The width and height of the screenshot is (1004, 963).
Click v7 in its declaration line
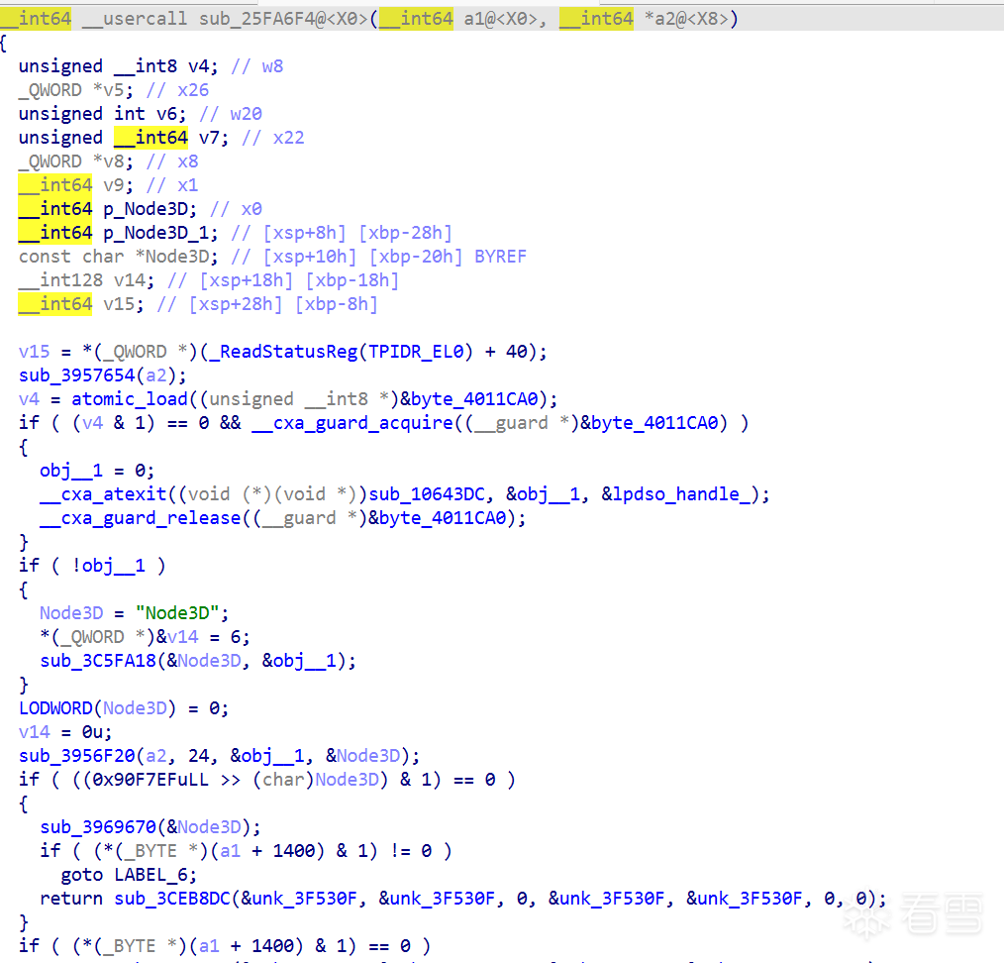point(209,137)
